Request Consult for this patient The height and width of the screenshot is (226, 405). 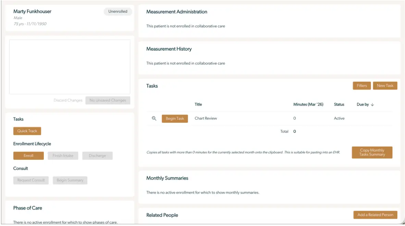31,180
